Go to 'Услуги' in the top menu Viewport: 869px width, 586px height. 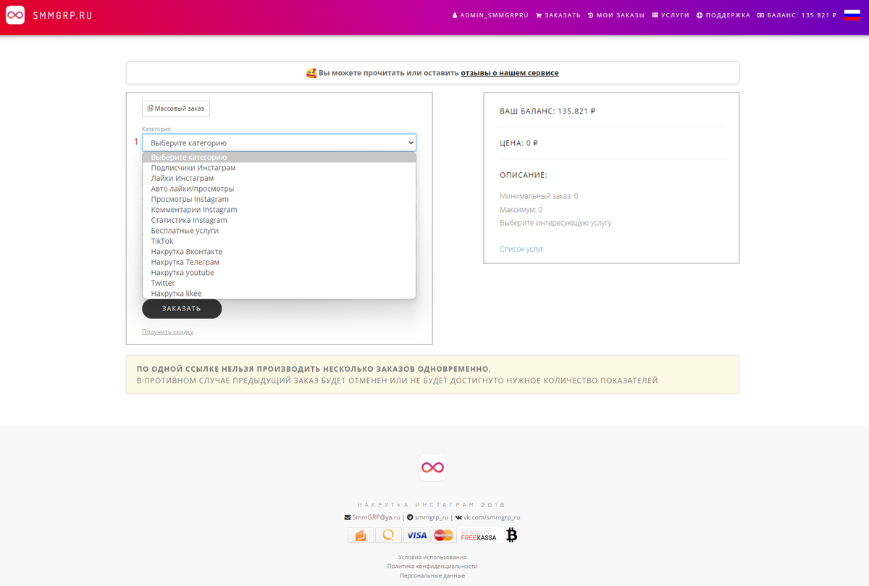[671, 15]
